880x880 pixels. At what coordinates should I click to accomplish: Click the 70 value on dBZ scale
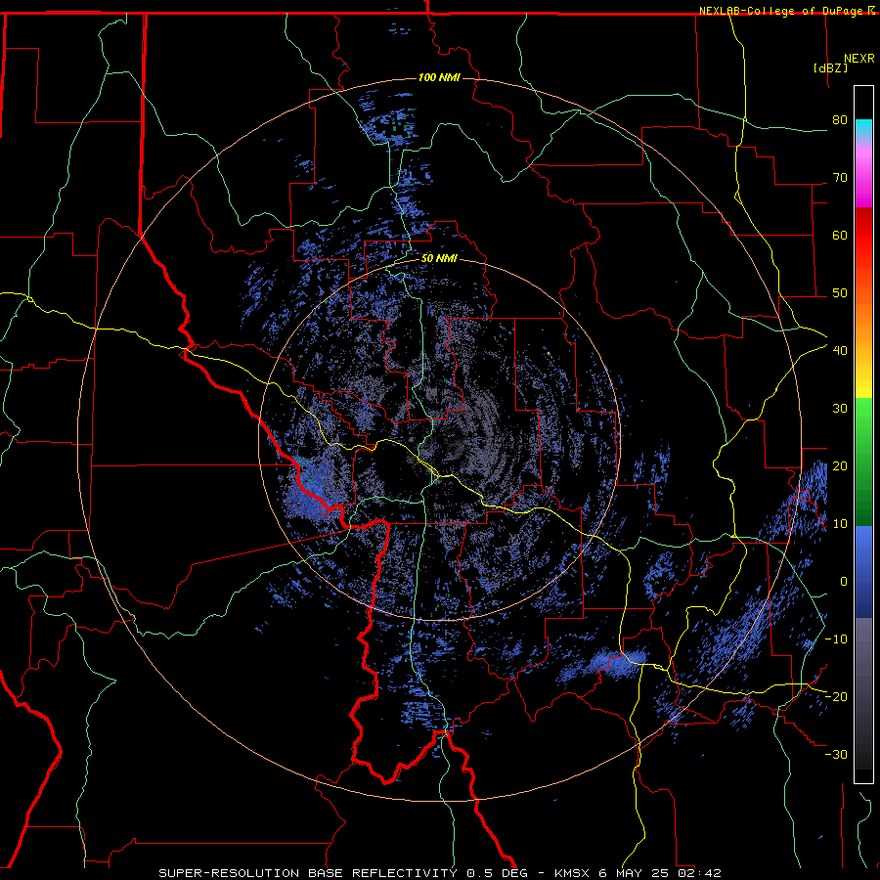(840, 178)
